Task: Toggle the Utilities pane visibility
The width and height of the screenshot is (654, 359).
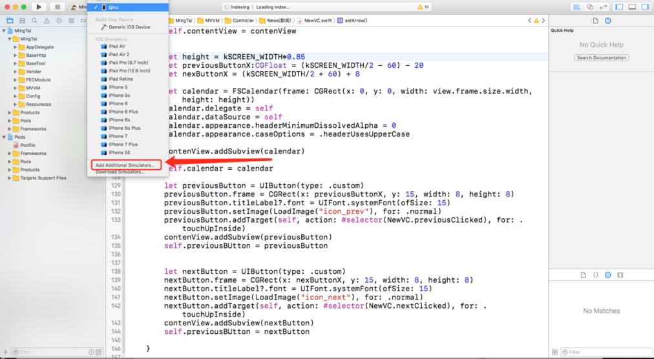Action: click(645, 7)
